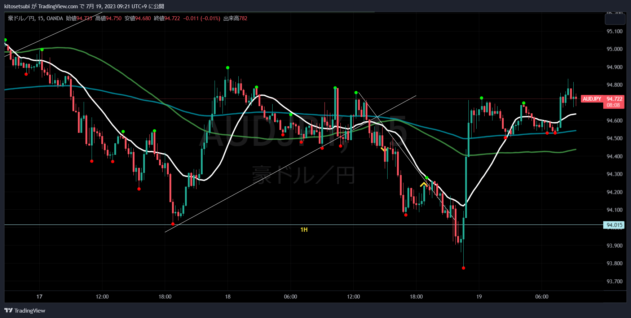Select the 94.015 horizontal line price label

(614, 225)
